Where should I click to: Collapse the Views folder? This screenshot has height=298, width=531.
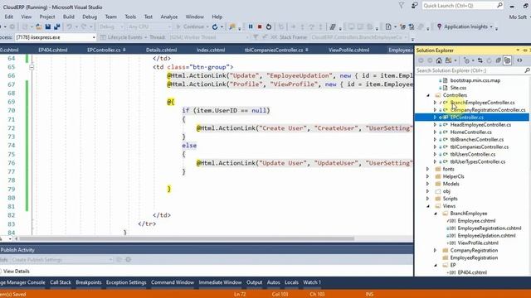428,206
